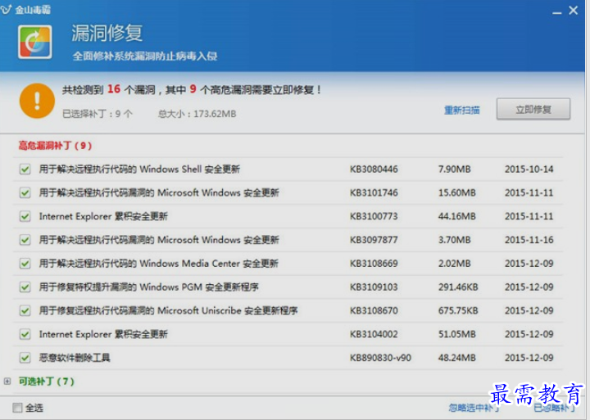Click the KB3100773 patch ID
The image size is (590, 420).
pos(374,217)
